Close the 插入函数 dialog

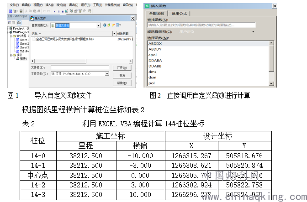[275, 6]
